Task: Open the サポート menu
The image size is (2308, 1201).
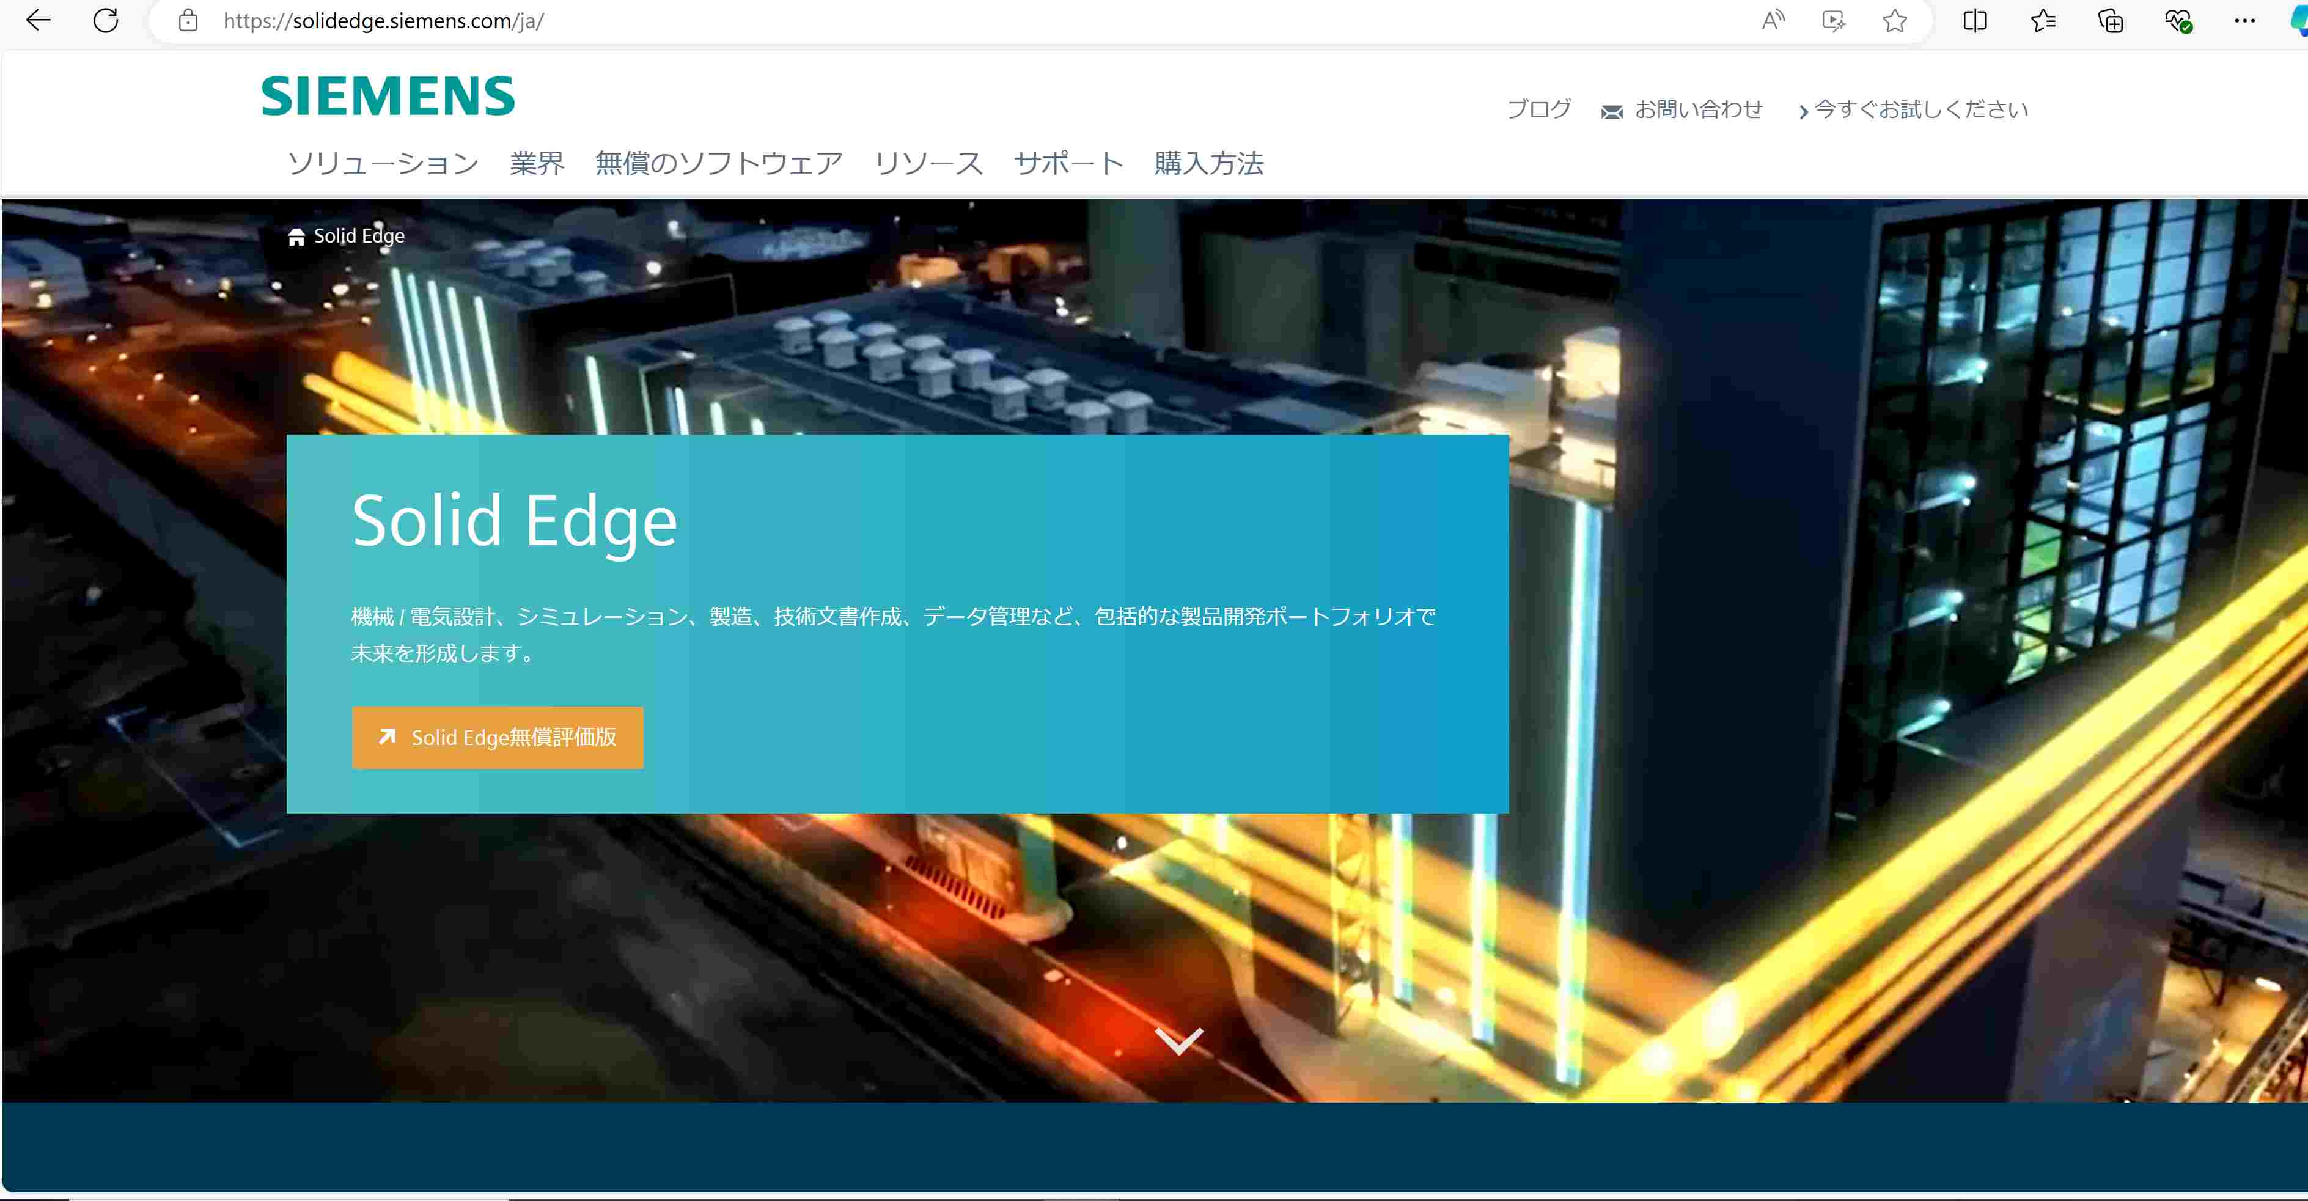Action: pyautogui.click(x=1068, y=163)
